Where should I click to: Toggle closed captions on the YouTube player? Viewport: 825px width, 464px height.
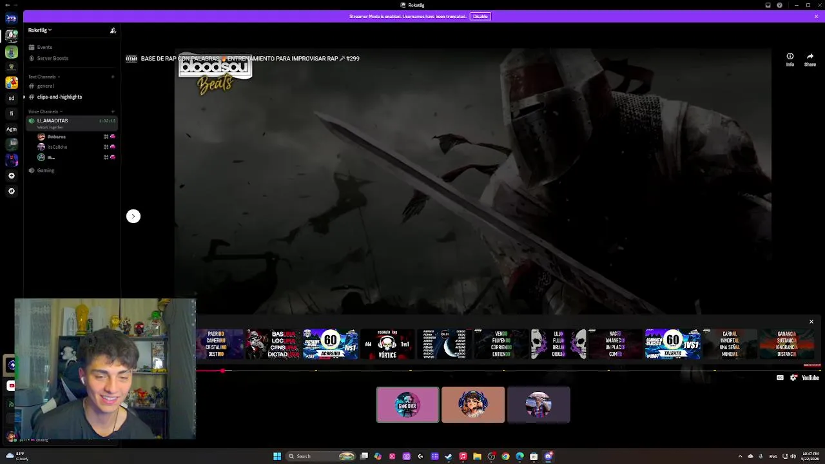[x=780, y=378]
